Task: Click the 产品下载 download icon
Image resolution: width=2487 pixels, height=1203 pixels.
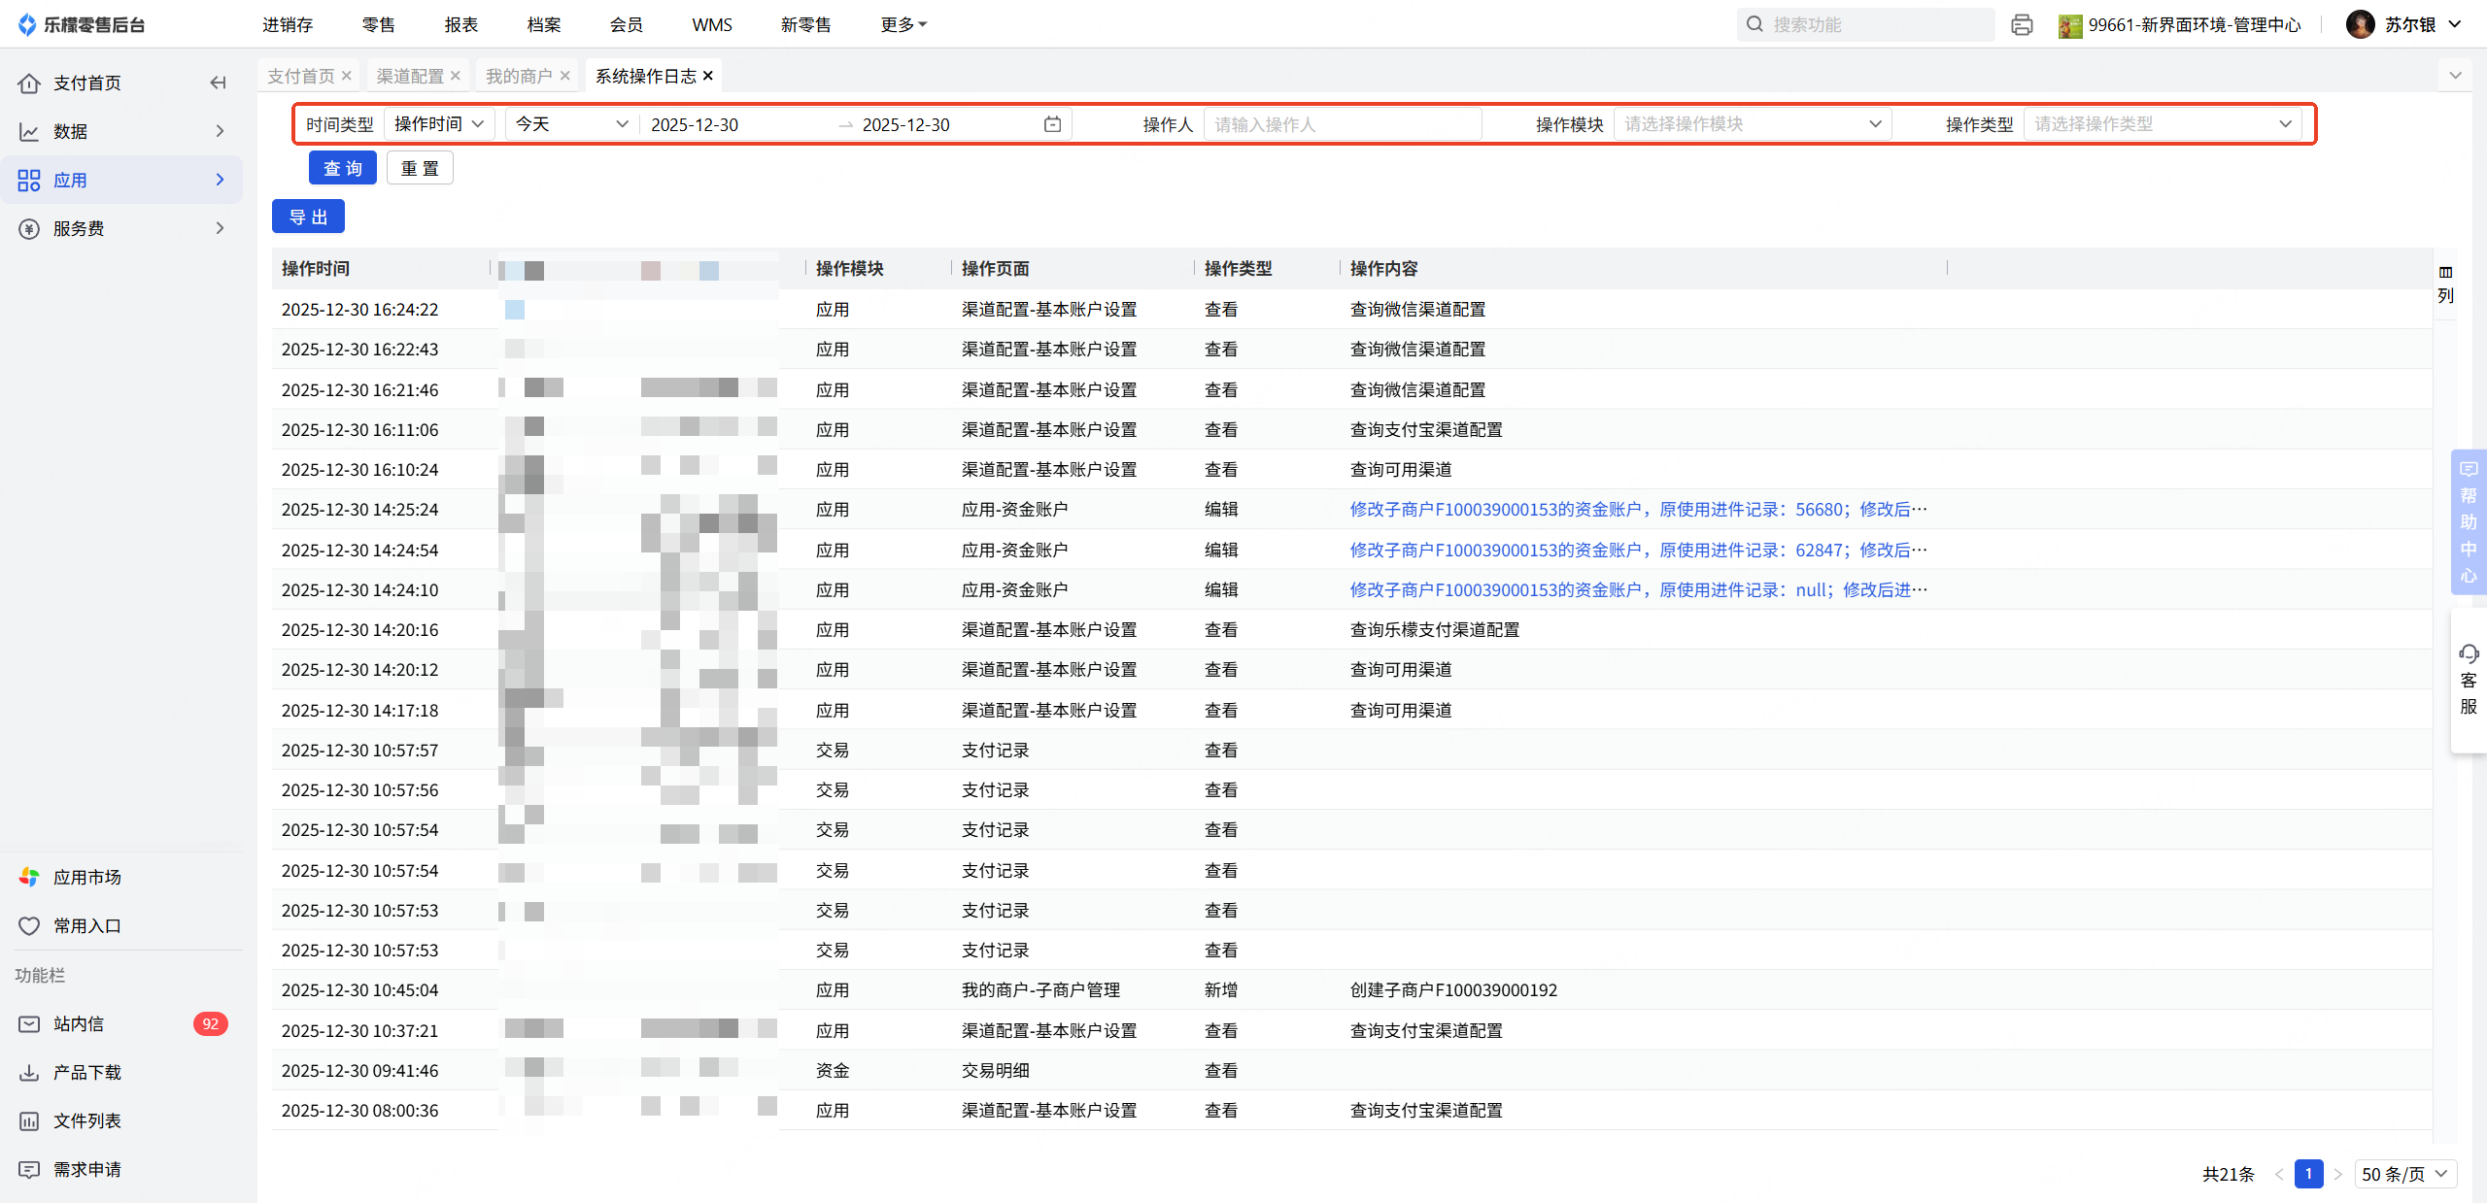Action: coord(29,1072)
